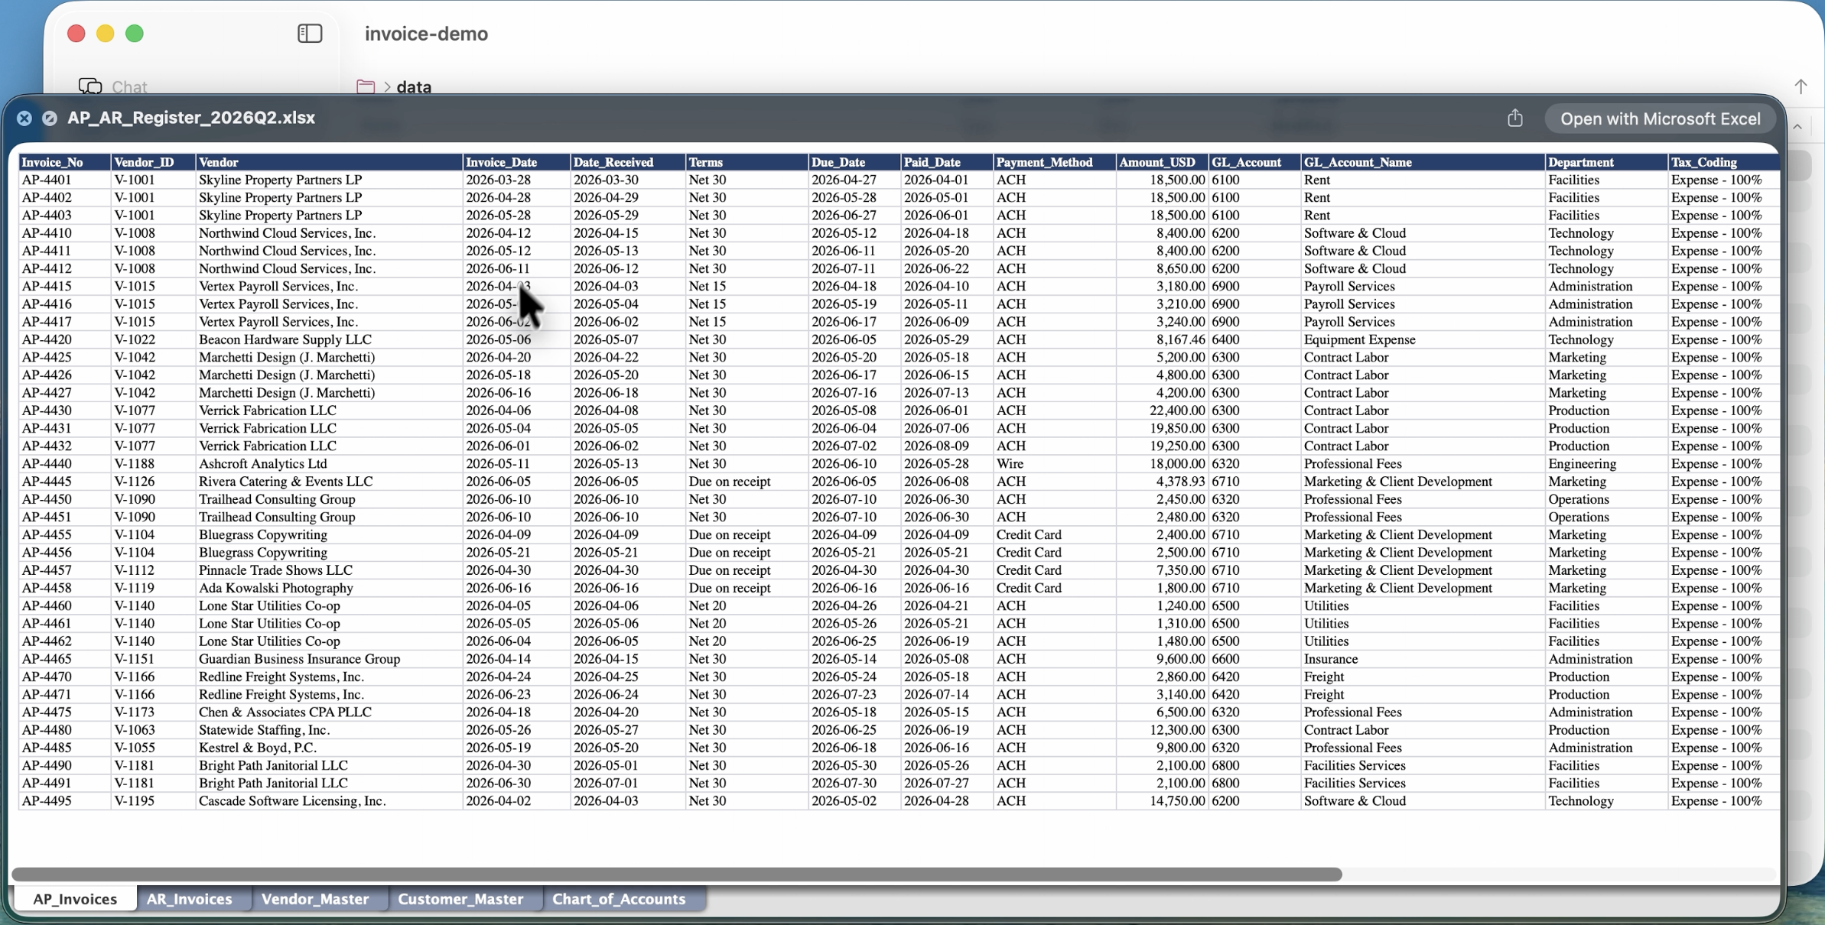
Task: Switch to the AP_Invoices sheet tab
Action: tap(75, 899)
